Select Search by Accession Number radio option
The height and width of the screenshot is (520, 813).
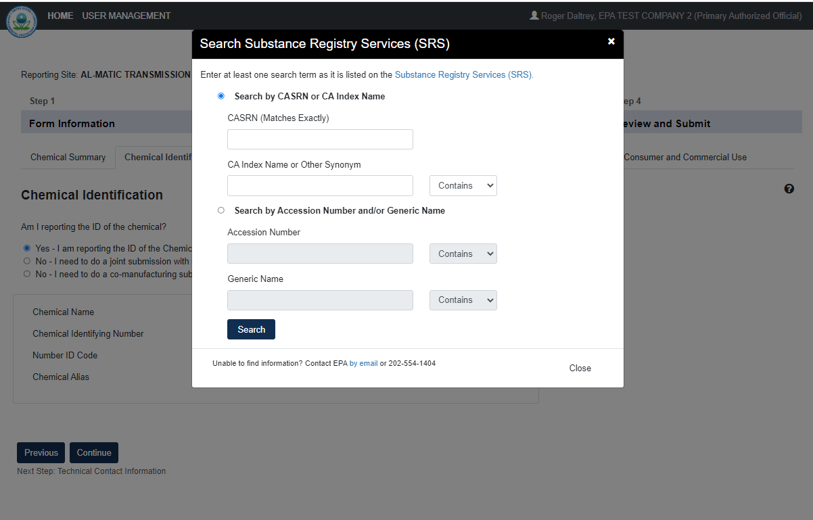coord(221,210)
